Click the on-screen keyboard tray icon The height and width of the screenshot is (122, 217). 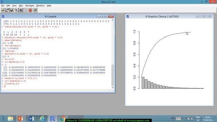[178, 119]
